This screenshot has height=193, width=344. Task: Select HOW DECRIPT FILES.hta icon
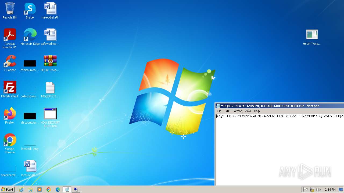(50, 117)
